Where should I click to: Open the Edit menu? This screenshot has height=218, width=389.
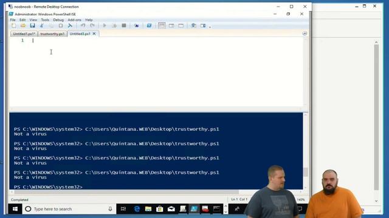[22, 20]
